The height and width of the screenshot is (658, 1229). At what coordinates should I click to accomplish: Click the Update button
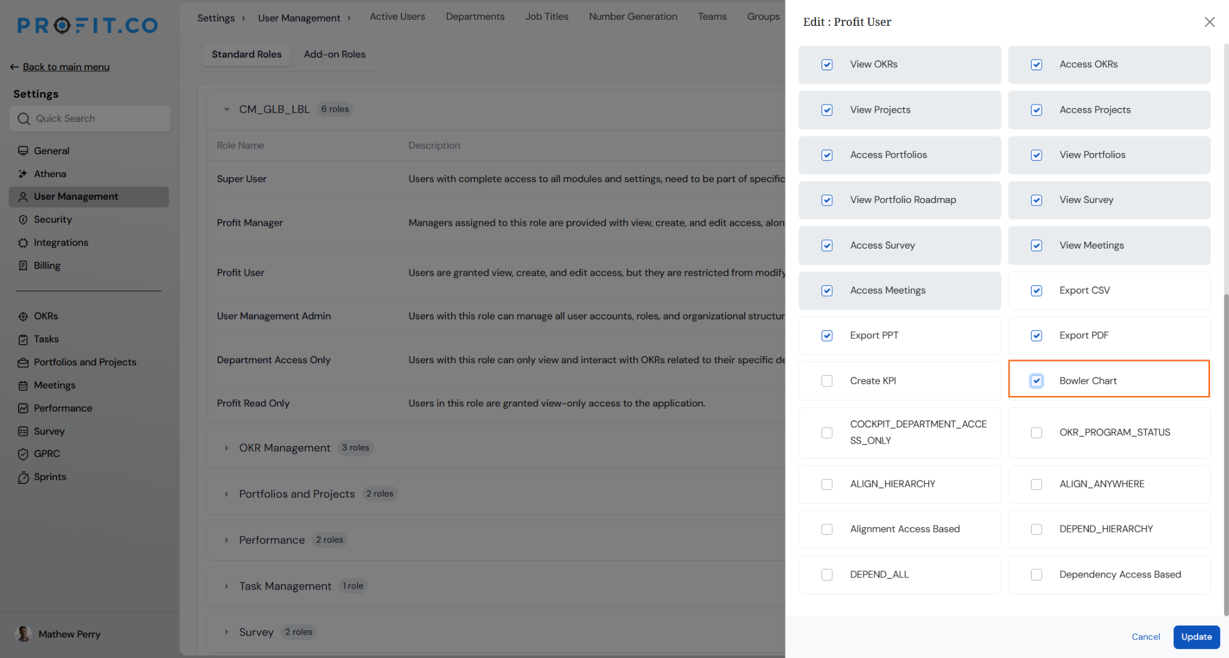coord(1196,636)
